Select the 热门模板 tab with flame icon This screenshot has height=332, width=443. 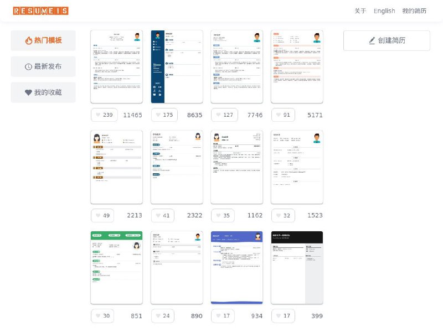click(43, 40)
